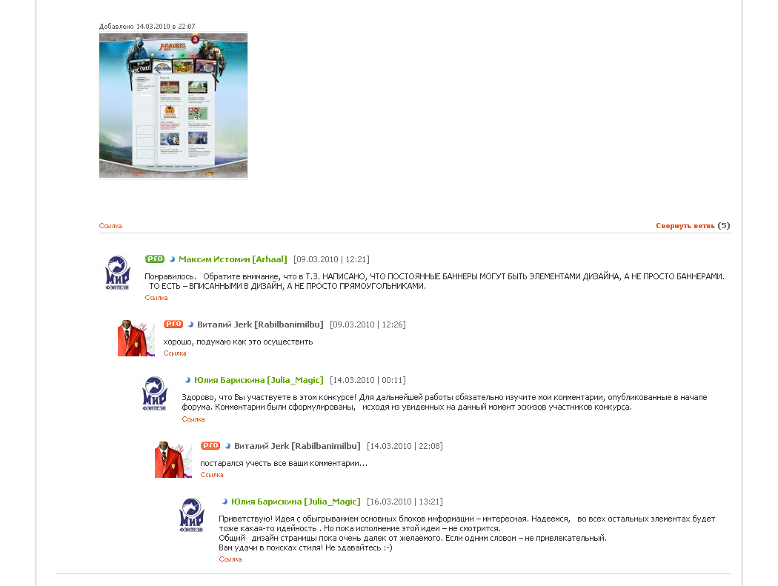
Task: Click the Ссылка link under the image
Action: [x=110, y=226]
